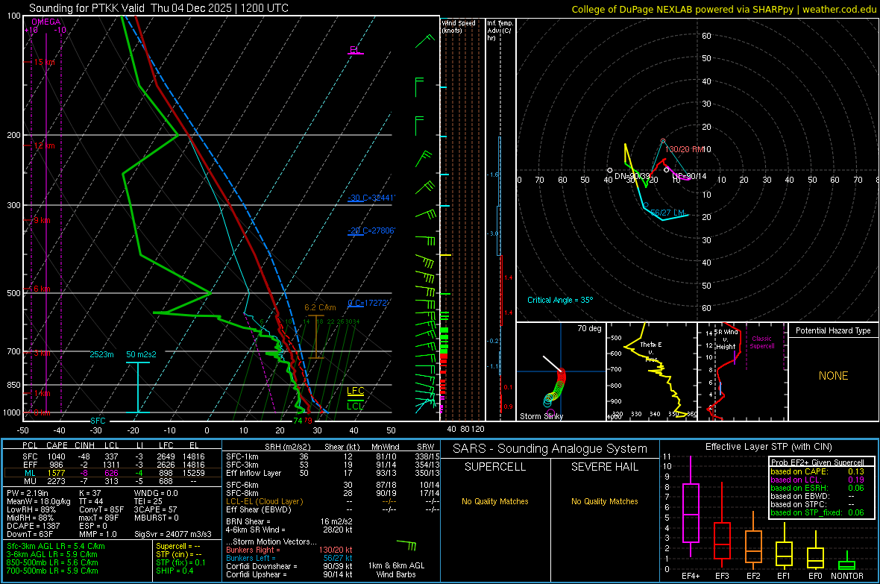
Task: Click the '12 km' height marker
Action: [x=44, y=145]
